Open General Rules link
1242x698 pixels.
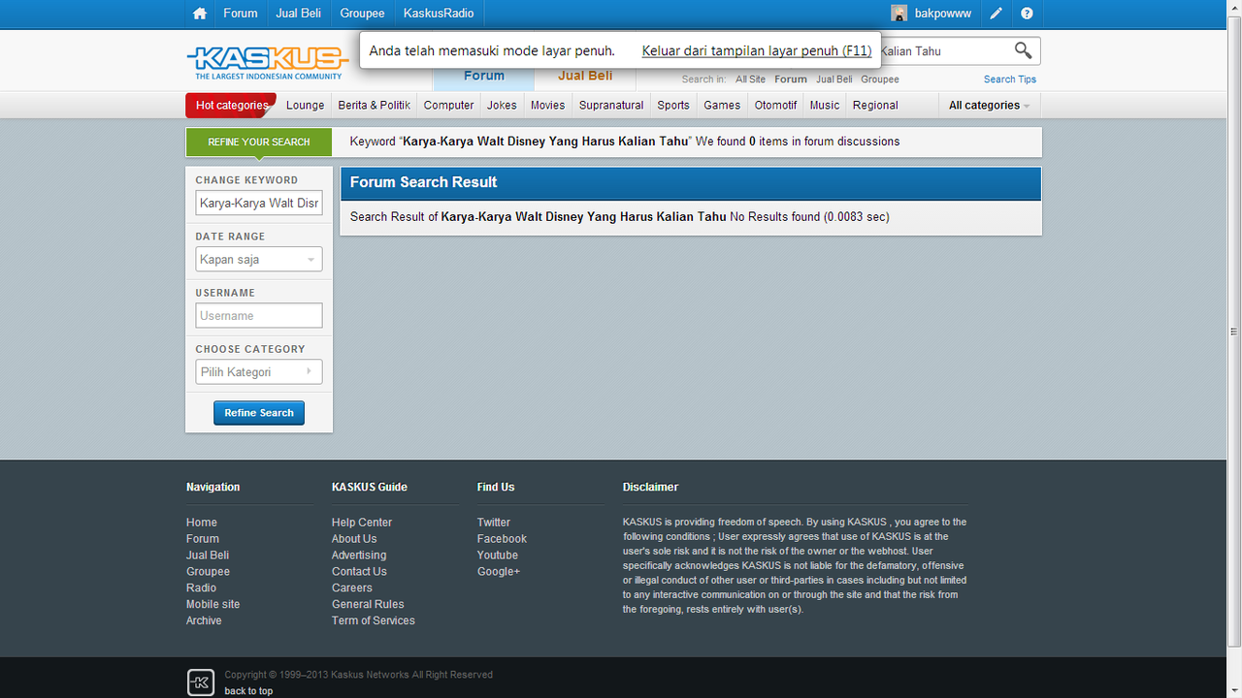[368, 604]
